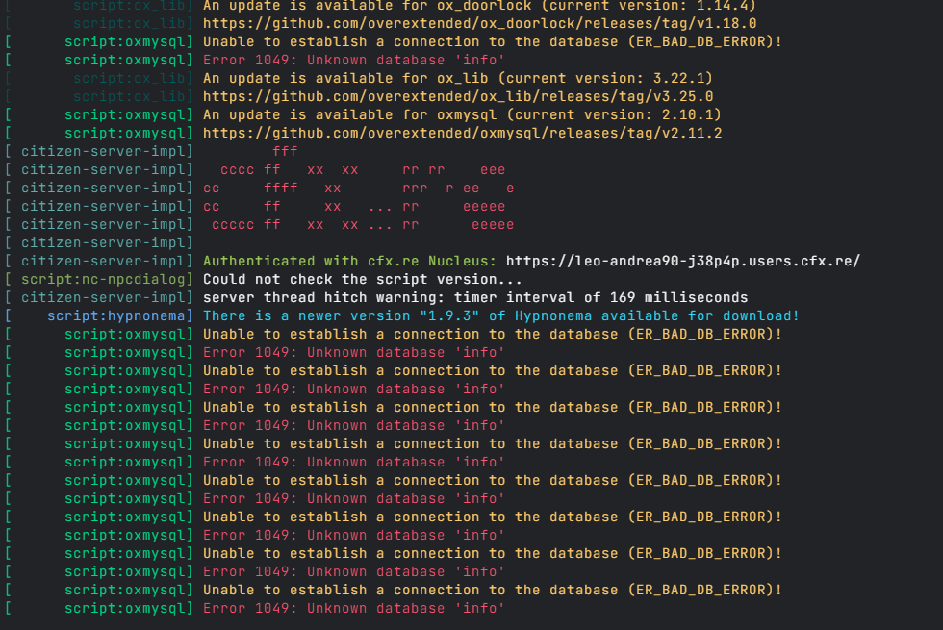Click 'Authenticated with cfx.re Nucleus' text
This screenshot has height=630, width=943.
tap(349, 261)
